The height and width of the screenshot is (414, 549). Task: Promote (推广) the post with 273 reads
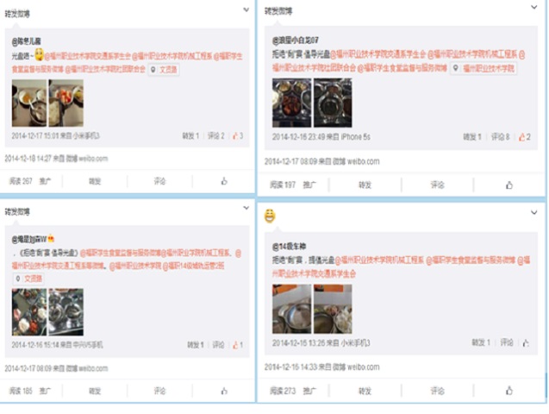309,391
